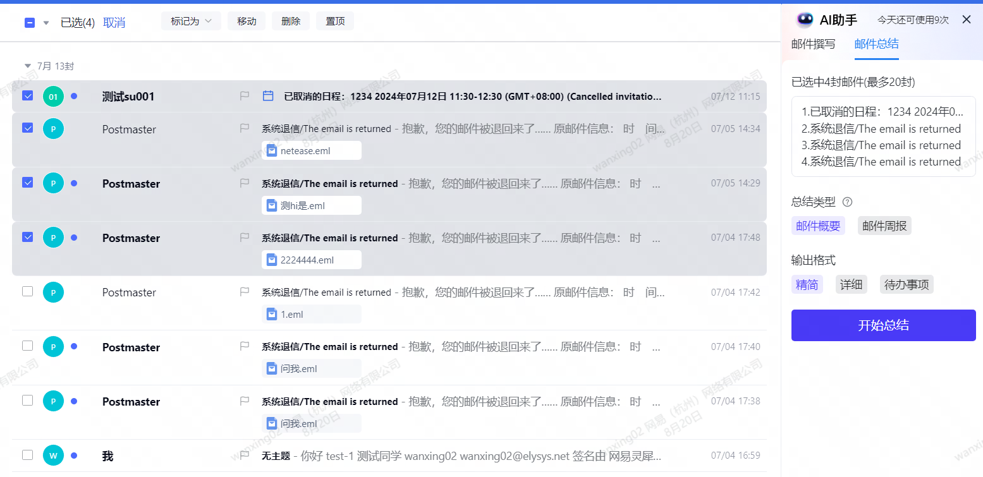
Task: Click the 移动 button
Action: pyautogui.click(x=247, y=21)
